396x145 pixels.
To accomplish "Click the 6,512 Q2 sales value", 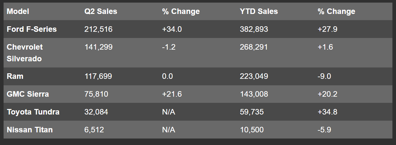I will pos(94,130).
